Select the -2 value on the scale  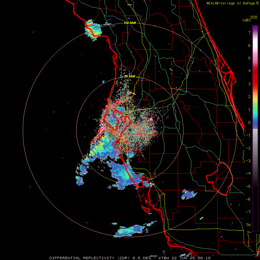248,148
